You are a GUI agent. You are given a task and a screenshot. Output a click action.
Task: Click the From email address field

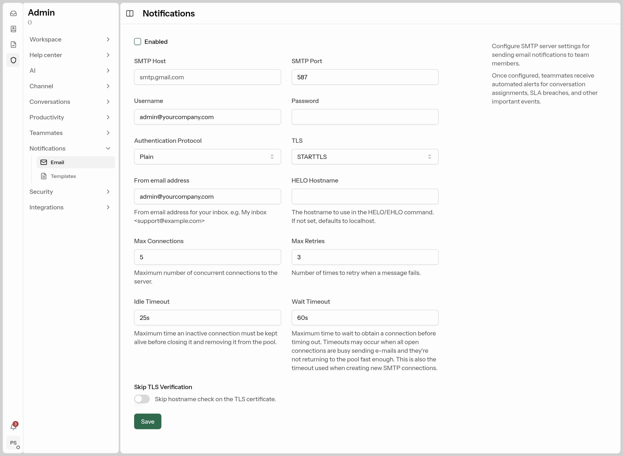tap(207, 196)
